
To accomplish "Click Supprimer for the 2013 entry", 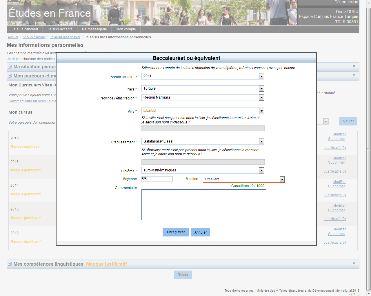I will click(337, 210).
